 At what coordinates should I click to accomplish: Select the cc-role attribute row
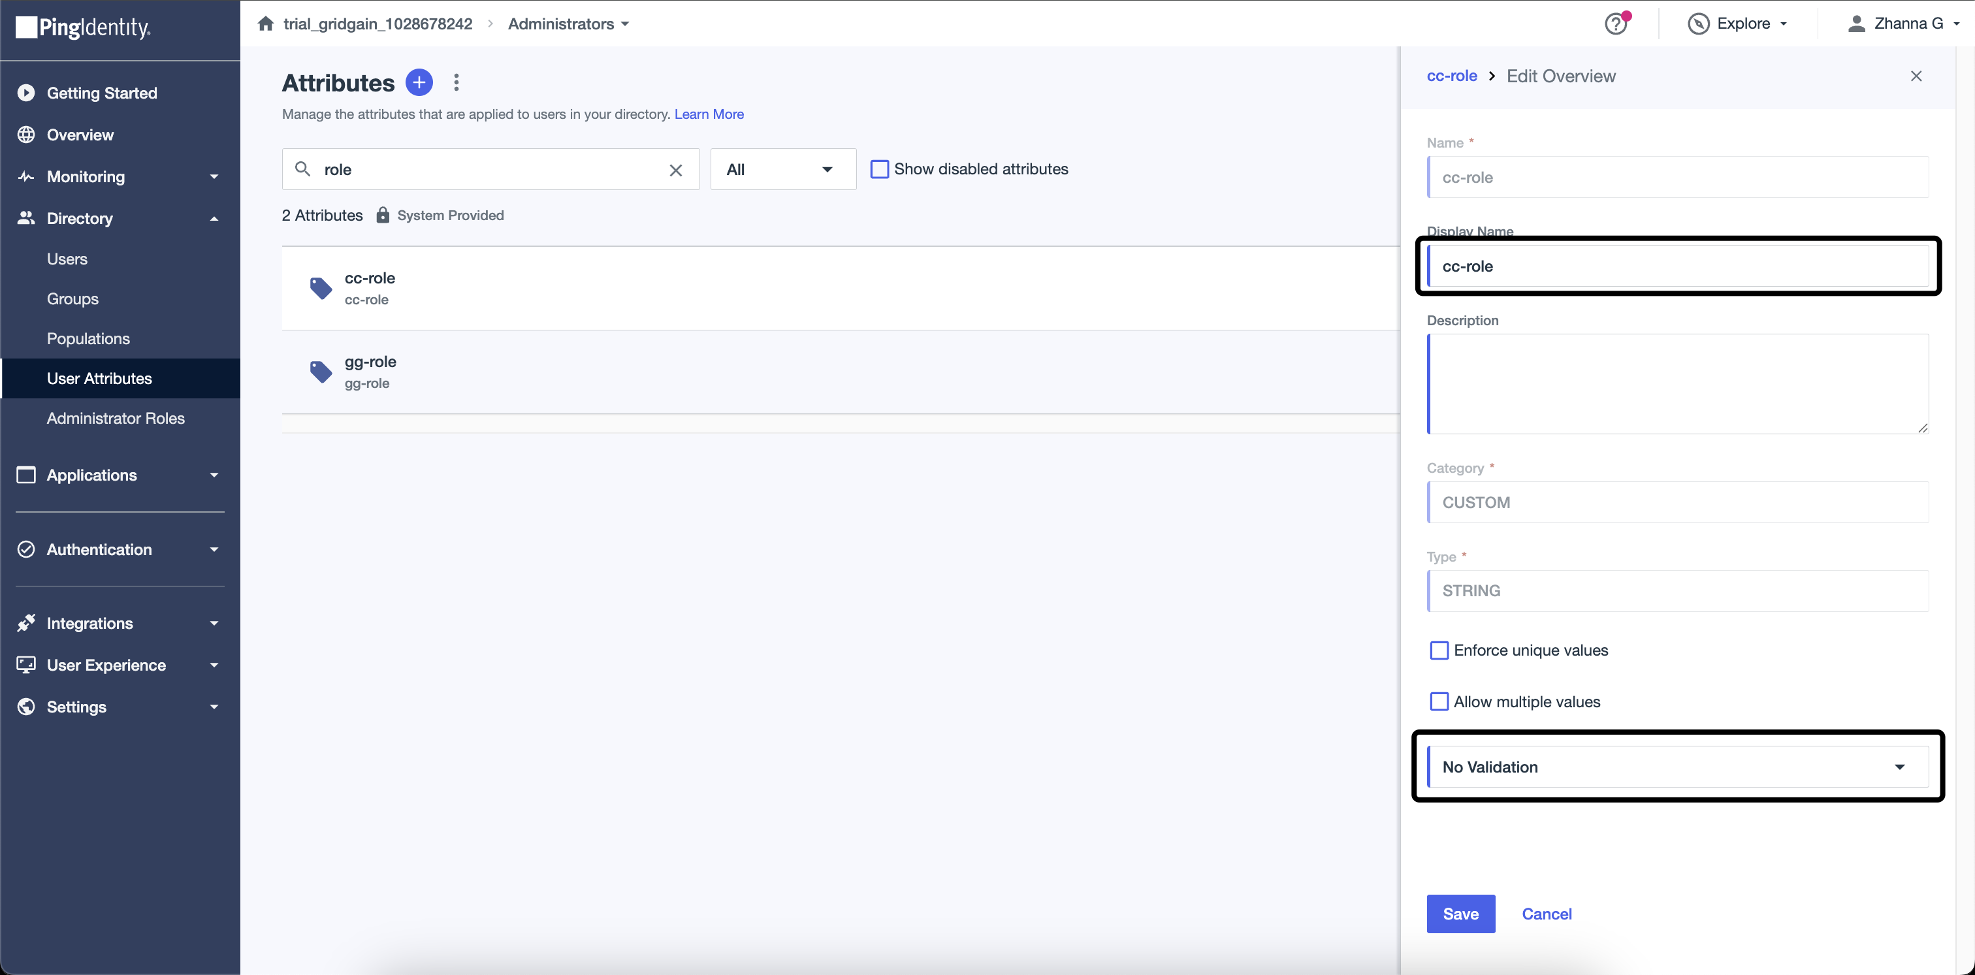841,288
